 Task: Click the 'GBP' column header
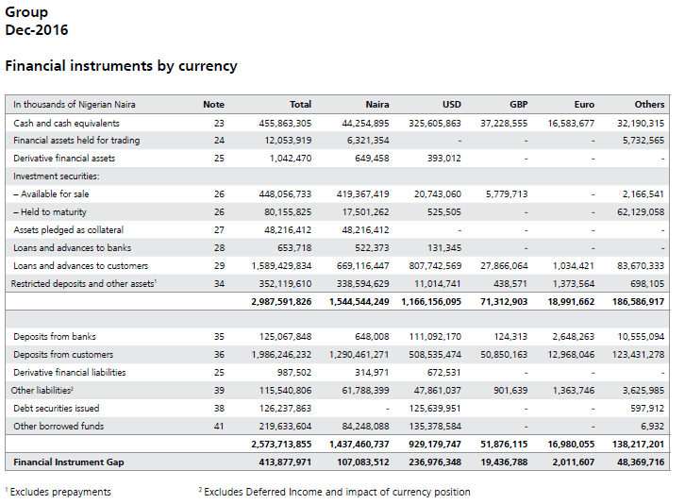click(x=519, y=105)
